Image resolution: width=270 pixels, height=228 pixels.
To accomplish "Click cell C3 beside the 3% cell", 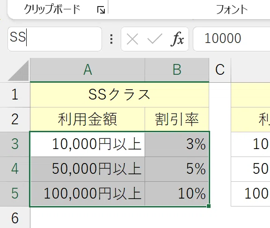I will click(x=220, y=144).
